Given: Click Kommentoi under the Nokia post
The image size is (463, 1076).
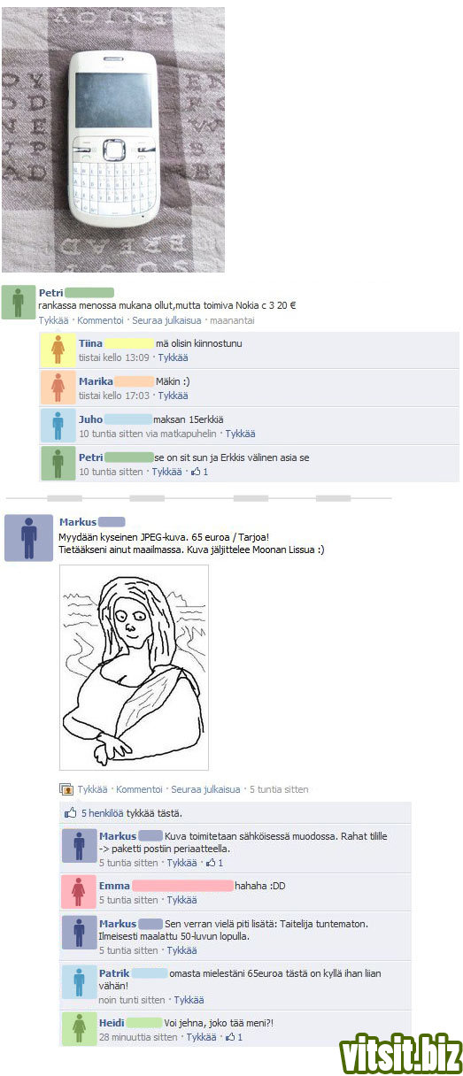Looking at the screenshot, I should click(x=101, y=320).
